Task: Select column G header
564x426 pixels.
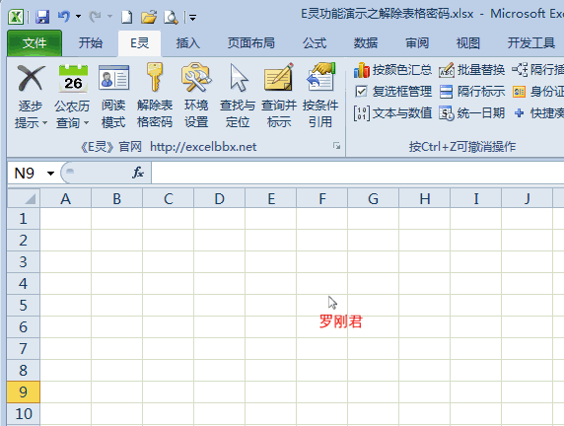Action: tap(374, 198)
